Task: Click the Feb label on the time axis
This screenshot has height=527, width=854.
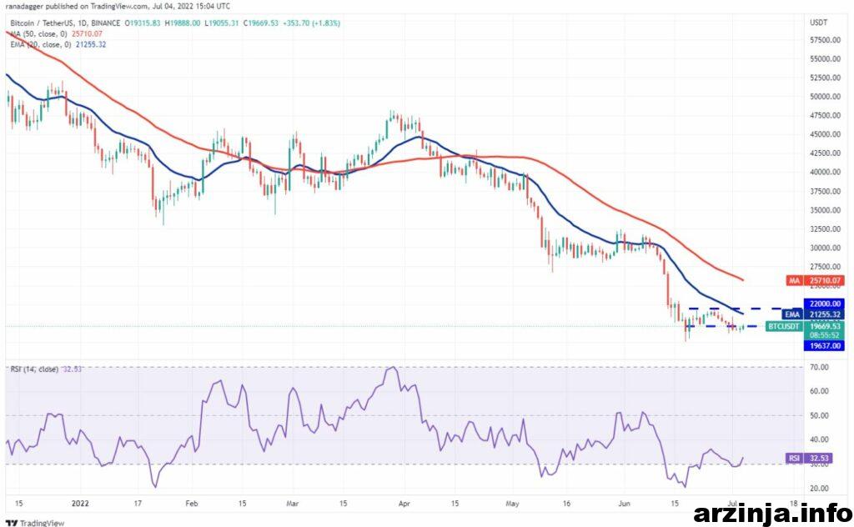Action: tap(191, 504)
